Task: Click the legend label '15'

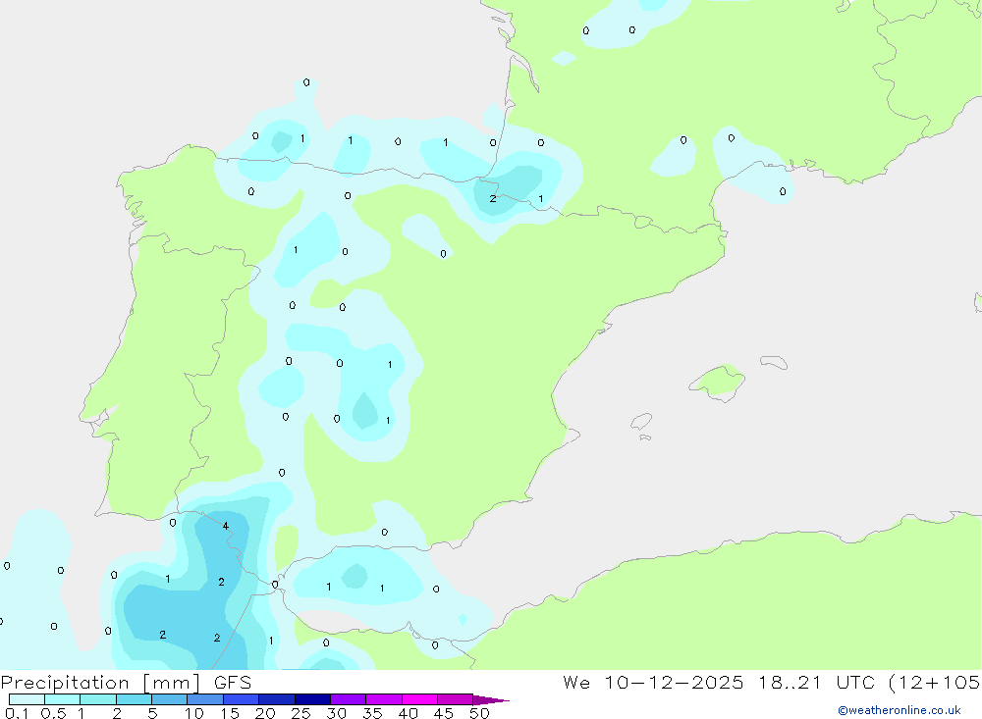Action: click(230, 713)
